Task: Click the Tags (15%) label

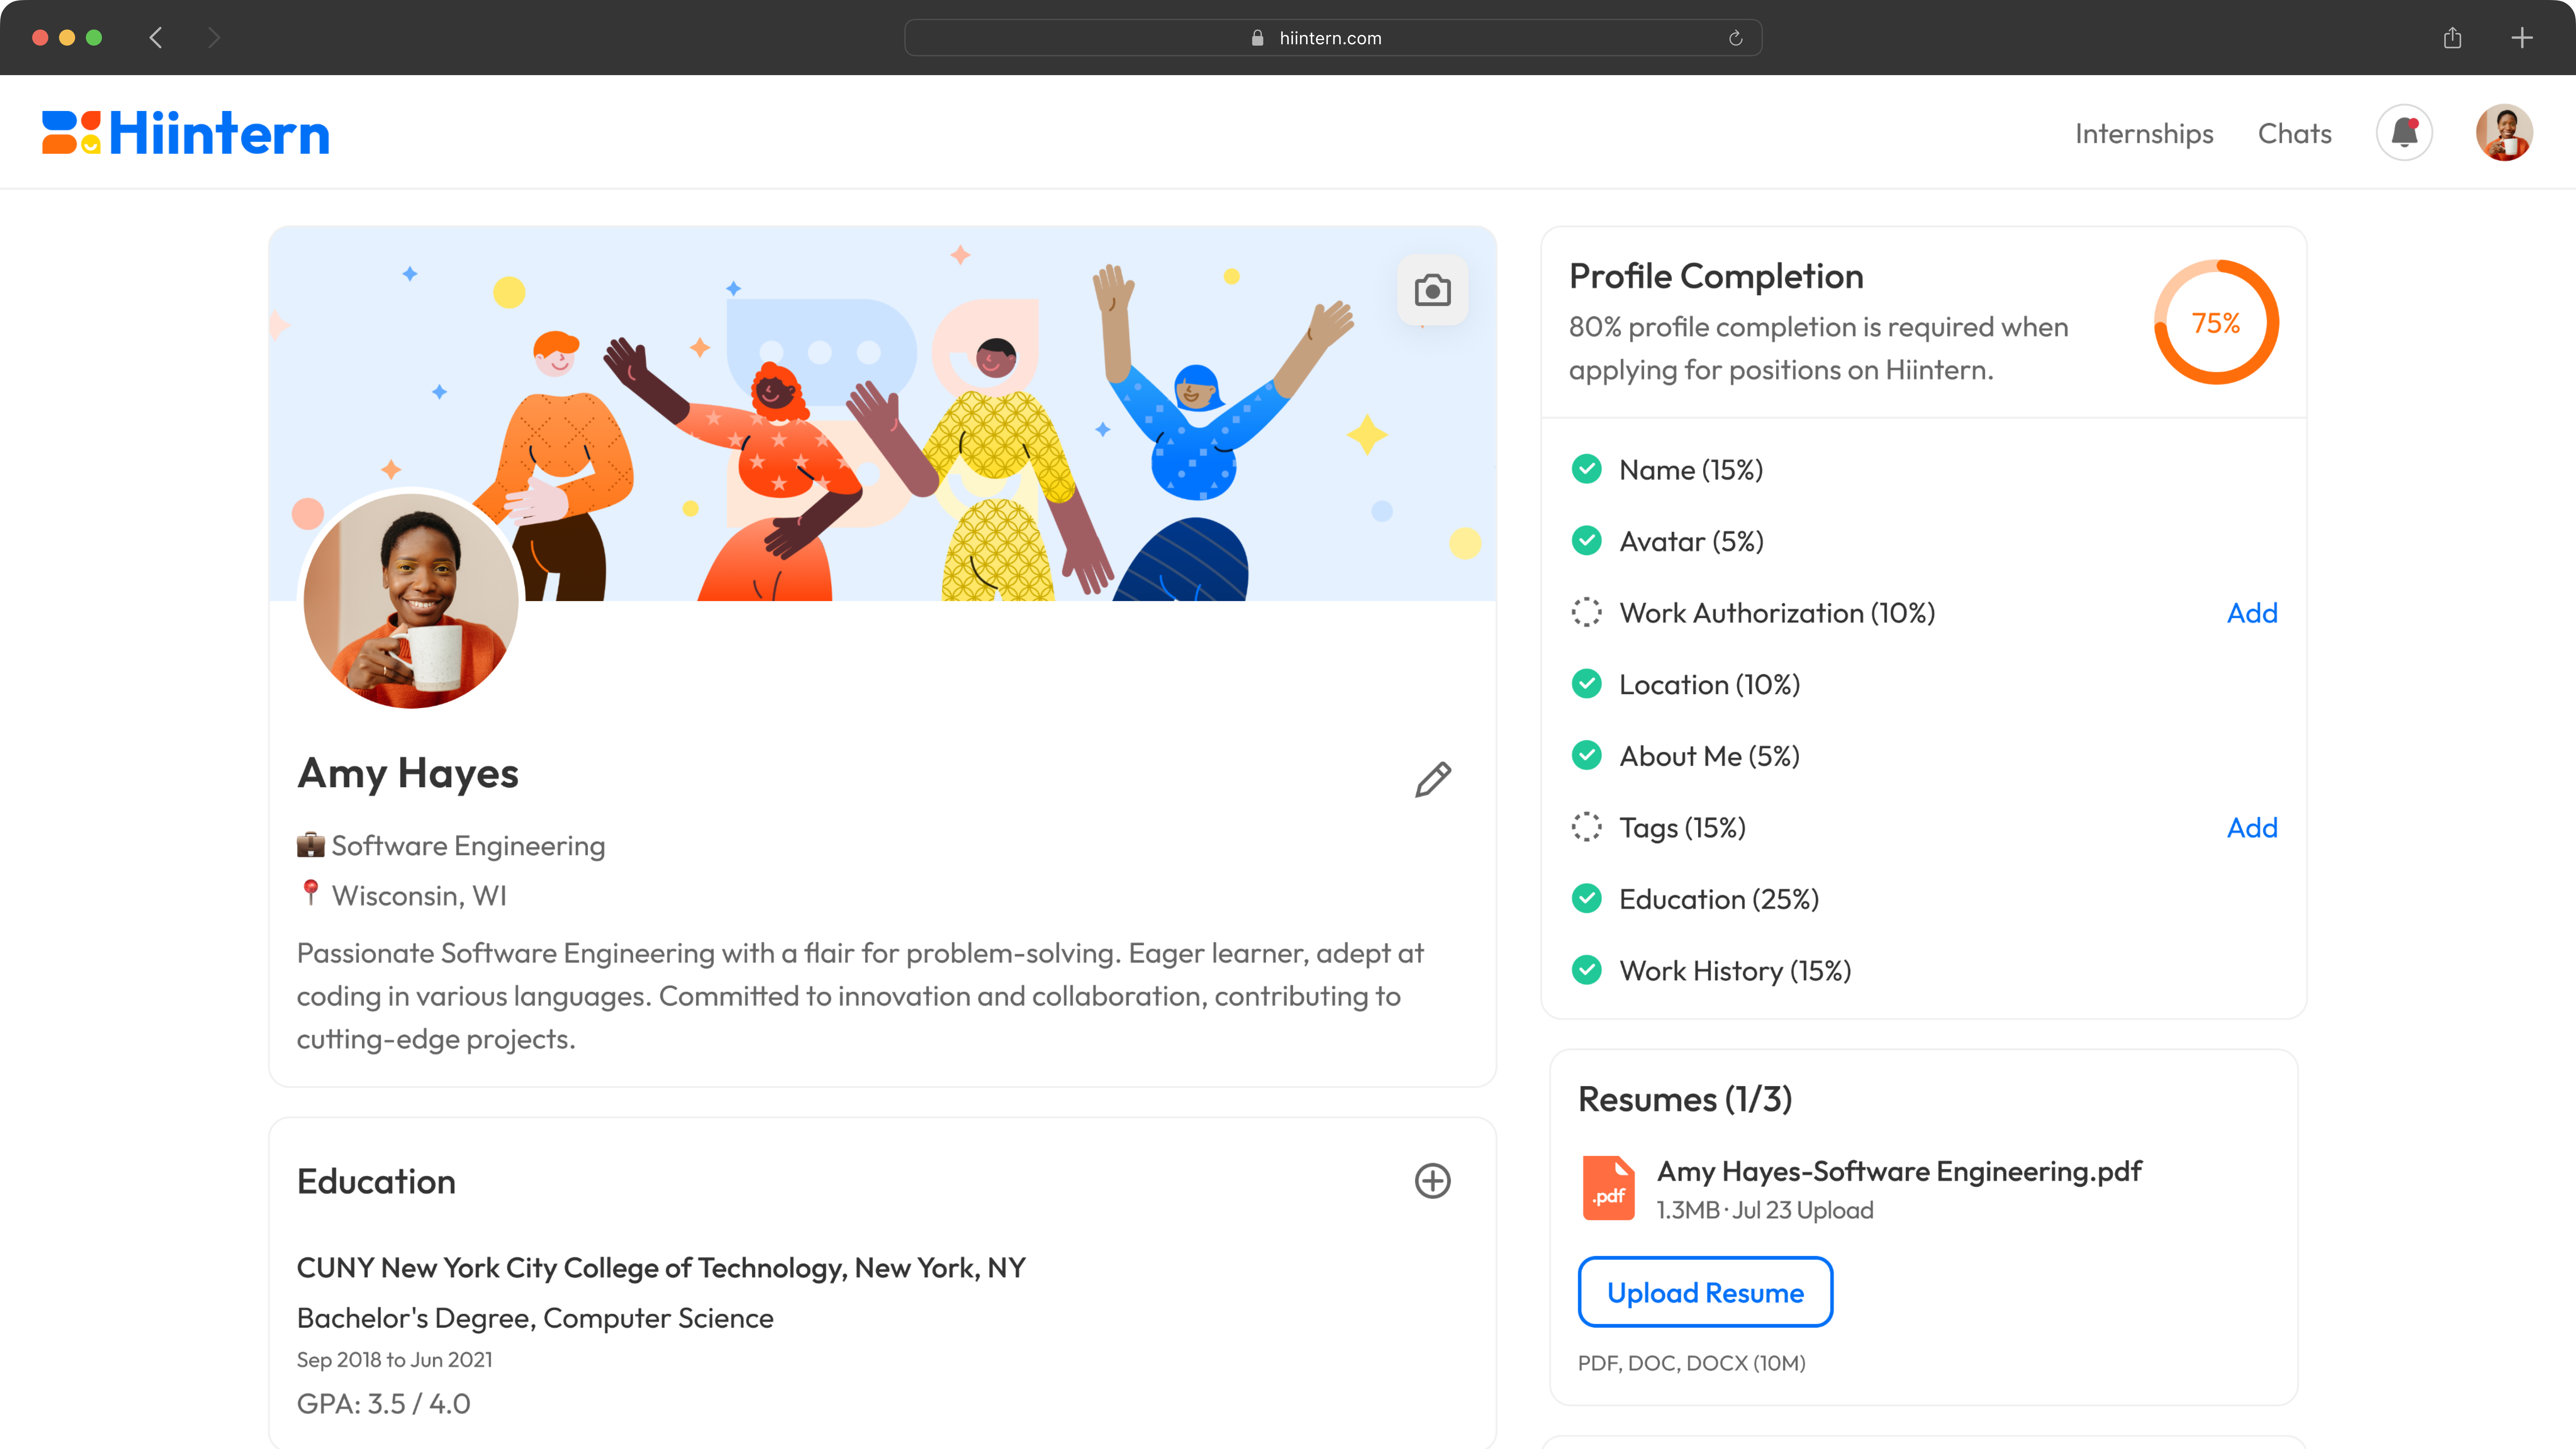Action: pos(1683,828)
